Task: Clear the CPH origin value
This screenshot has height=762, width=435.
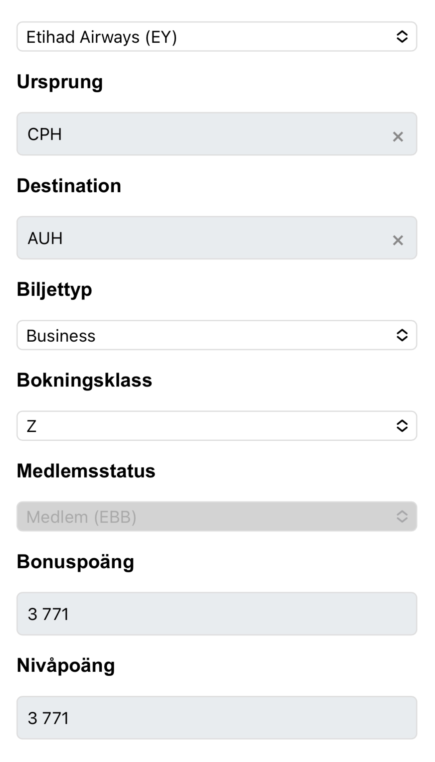Action: coord(398,137)
